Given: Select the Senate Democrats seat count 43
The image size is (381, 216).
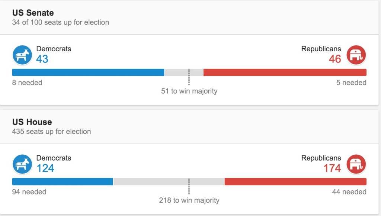Looking at the screenshot, I should [42, 59].
